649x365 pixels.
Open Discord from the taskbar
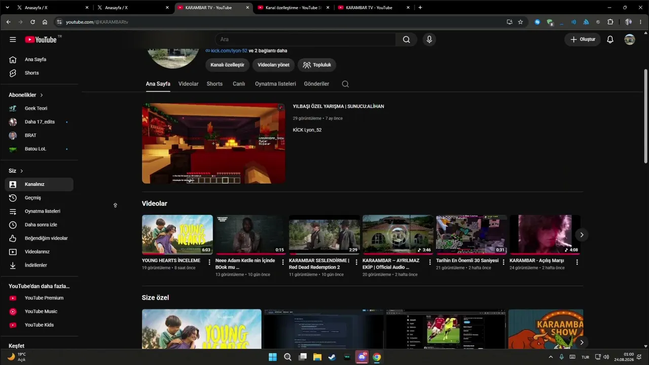coord(362,357)
